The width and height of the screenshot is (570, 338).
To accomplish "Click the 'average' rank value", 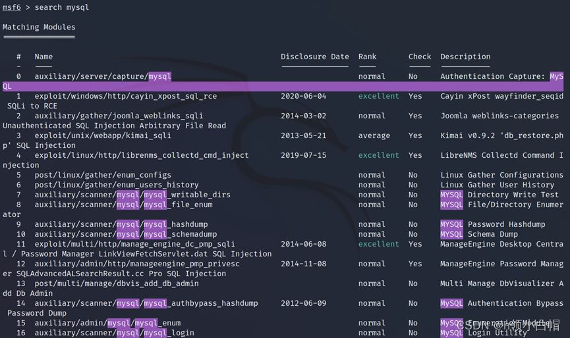I will [x=374, y=135].
